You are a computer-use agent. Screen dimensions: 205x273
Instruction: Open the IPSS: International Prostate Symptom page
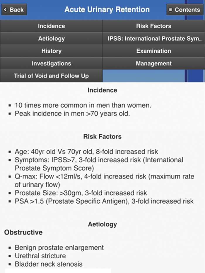pyautogui.click(x=153, y=38)
